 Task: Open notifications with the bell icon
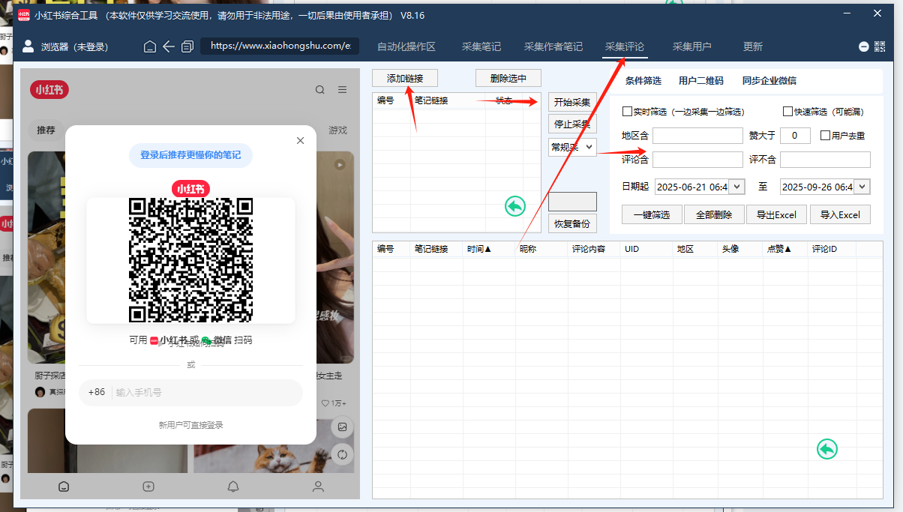click(233, 487)
